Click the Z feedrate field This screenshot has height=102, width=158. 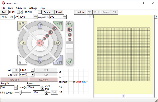click(x=56, y=17)
